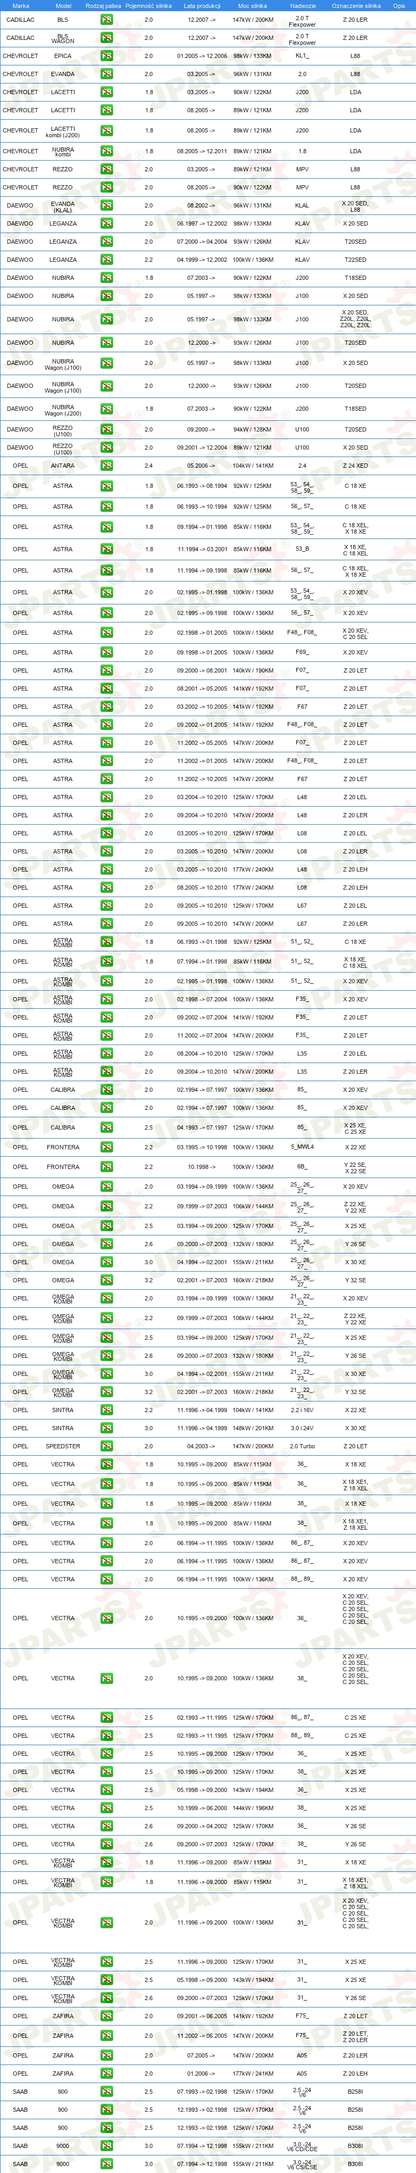This screenshot has width=416, height=2173.
Task: Select the SPEEDSTER model cell
Action: pyautogui.click(x=62, y=1447)
